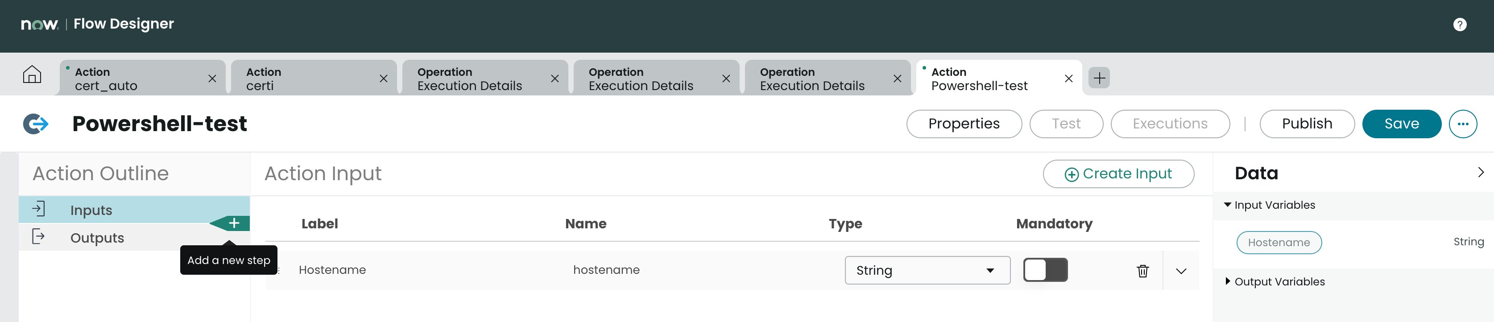Image resolution: width=1494 pixels, height=322 pixels.
Task: Save the Powershell-test action
Action: pos(1401,124)
